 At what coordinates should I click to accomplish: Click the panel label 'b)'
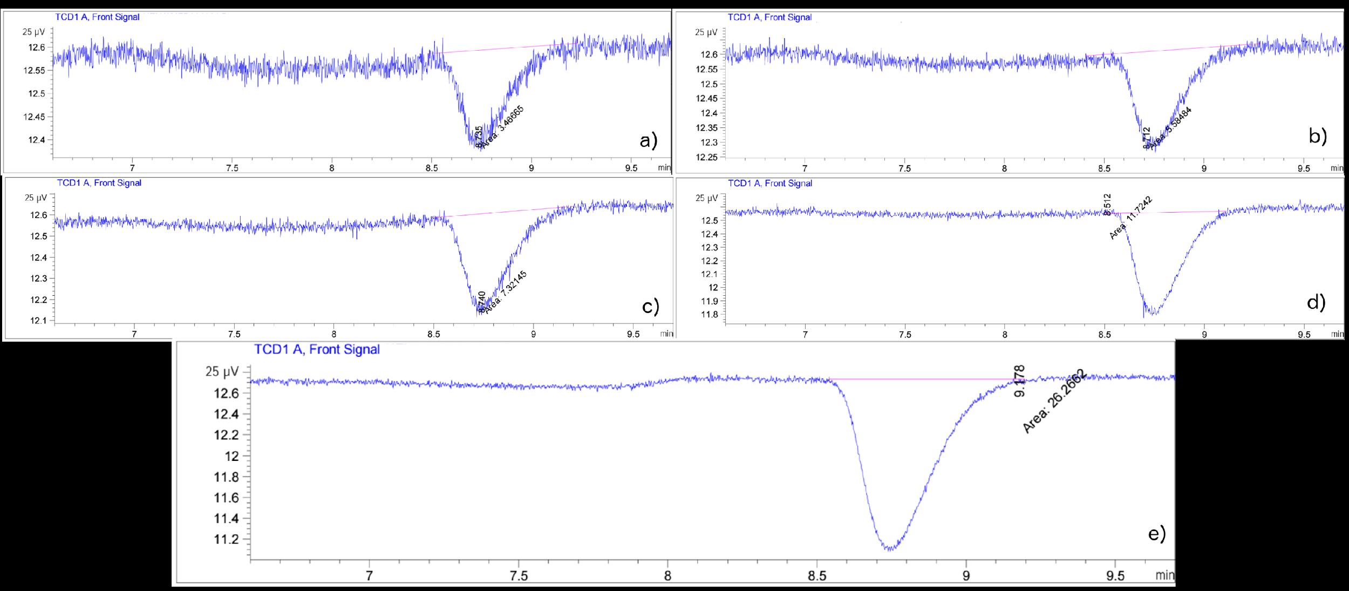click(x=1317, y=136)
